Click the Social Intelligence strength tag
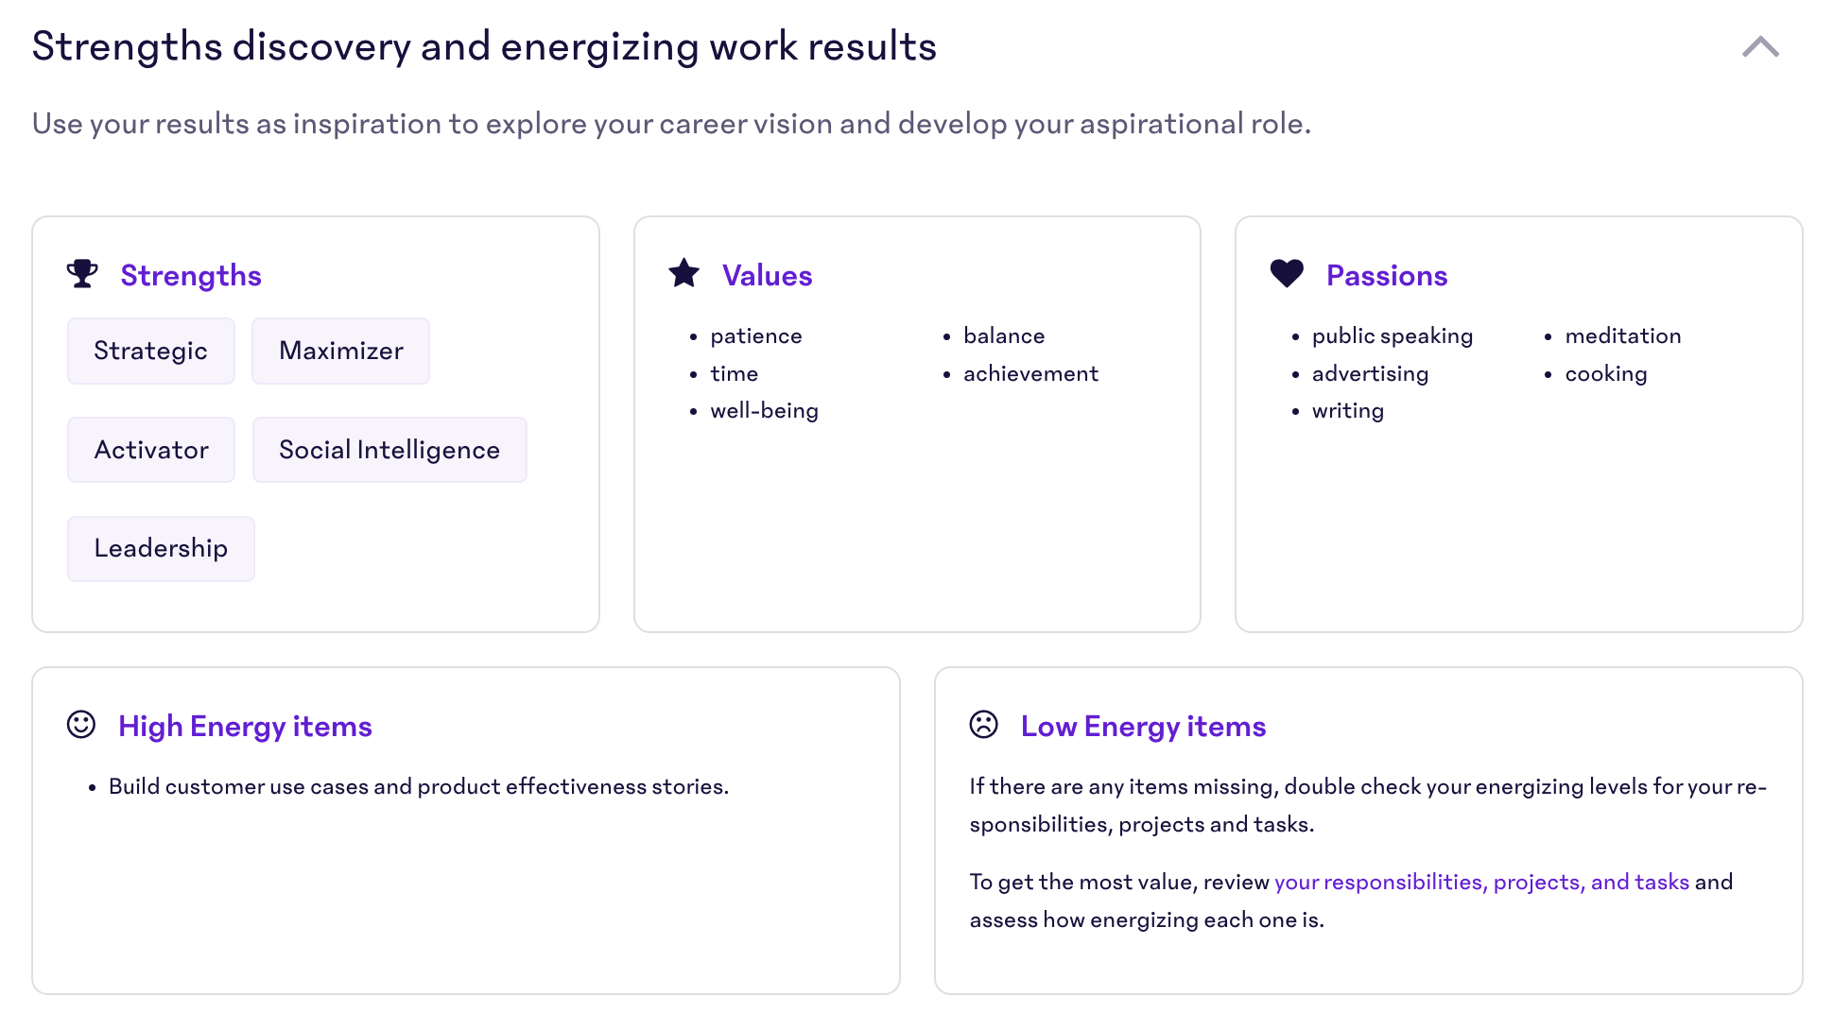The height and width of the screenshot is (1030, 1834). coord(389,450)
